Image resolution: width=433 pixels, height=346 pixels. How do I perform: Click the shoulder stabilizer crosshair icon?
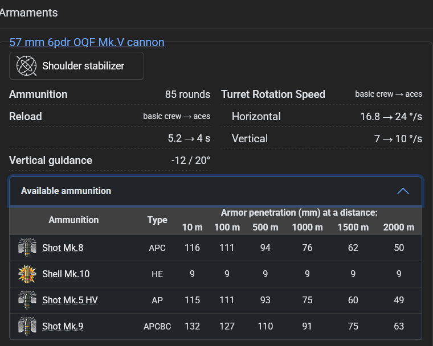26,66
